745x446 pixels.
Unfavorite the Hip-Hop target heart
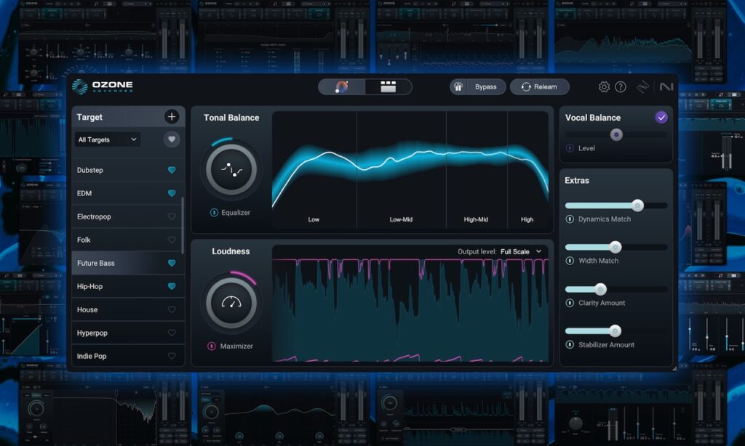tap(172, 286)
